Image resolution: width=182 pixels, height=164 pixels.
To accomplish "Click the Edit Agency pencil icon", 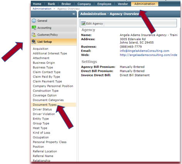I will 83,24.
